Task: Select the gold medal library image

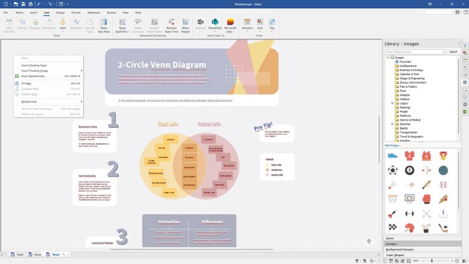Action: pos(444,155)
